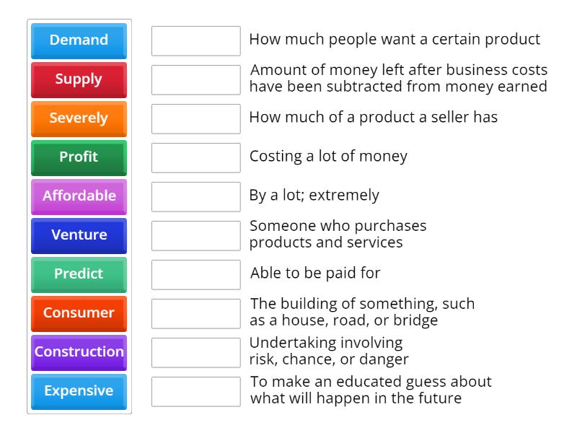Image resolution: width=577 pixels, height=433 pixels.
Task: Click the box beside 'By a lot; extremely'
Action: click(195, 195)
